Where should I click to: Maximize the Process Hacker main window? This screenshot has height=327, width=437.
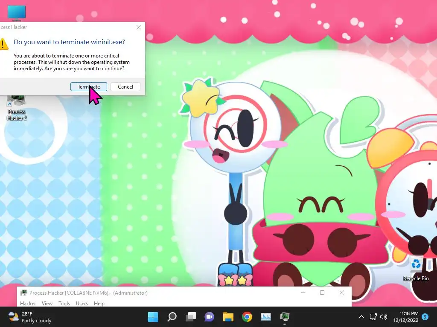pyautogui.click(x=322, y=293)
